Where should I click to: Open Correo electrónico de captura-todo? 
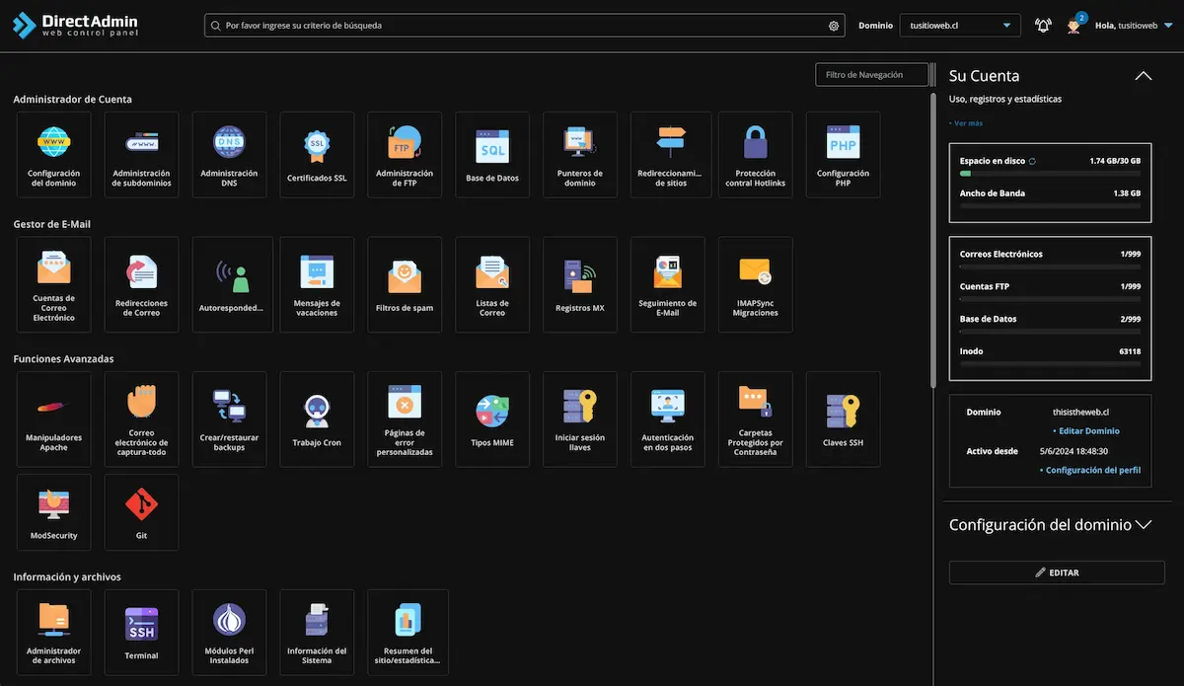pyautogui.click(x=141, y=419)
